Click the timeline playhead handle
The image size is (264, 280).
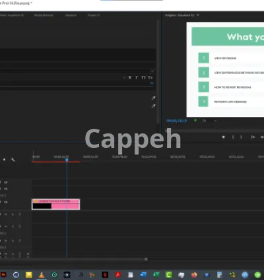(x=67, y=160)
